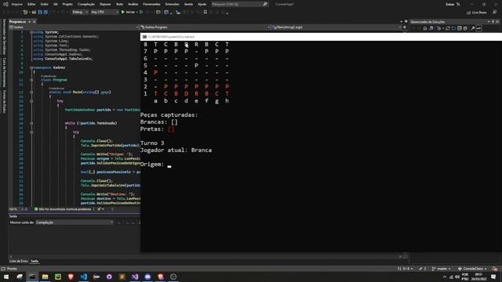Open the Xadrez project navigation dropdown

coord(74,27)
